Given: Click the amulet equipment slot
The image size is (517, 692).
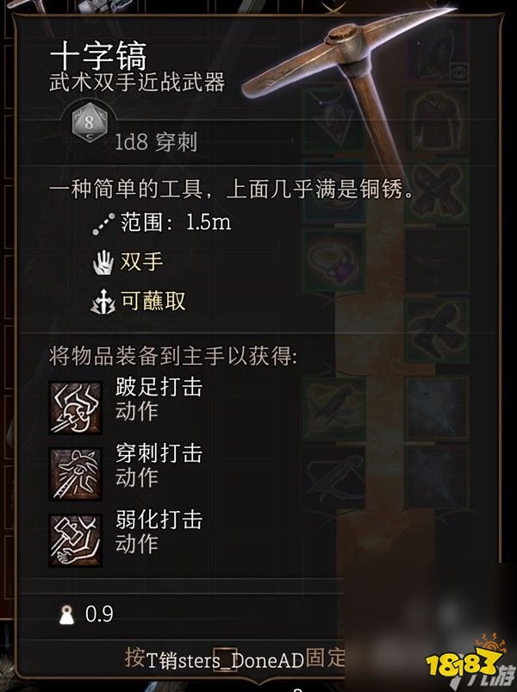Looking at the screenshot, I should [333, 119].
